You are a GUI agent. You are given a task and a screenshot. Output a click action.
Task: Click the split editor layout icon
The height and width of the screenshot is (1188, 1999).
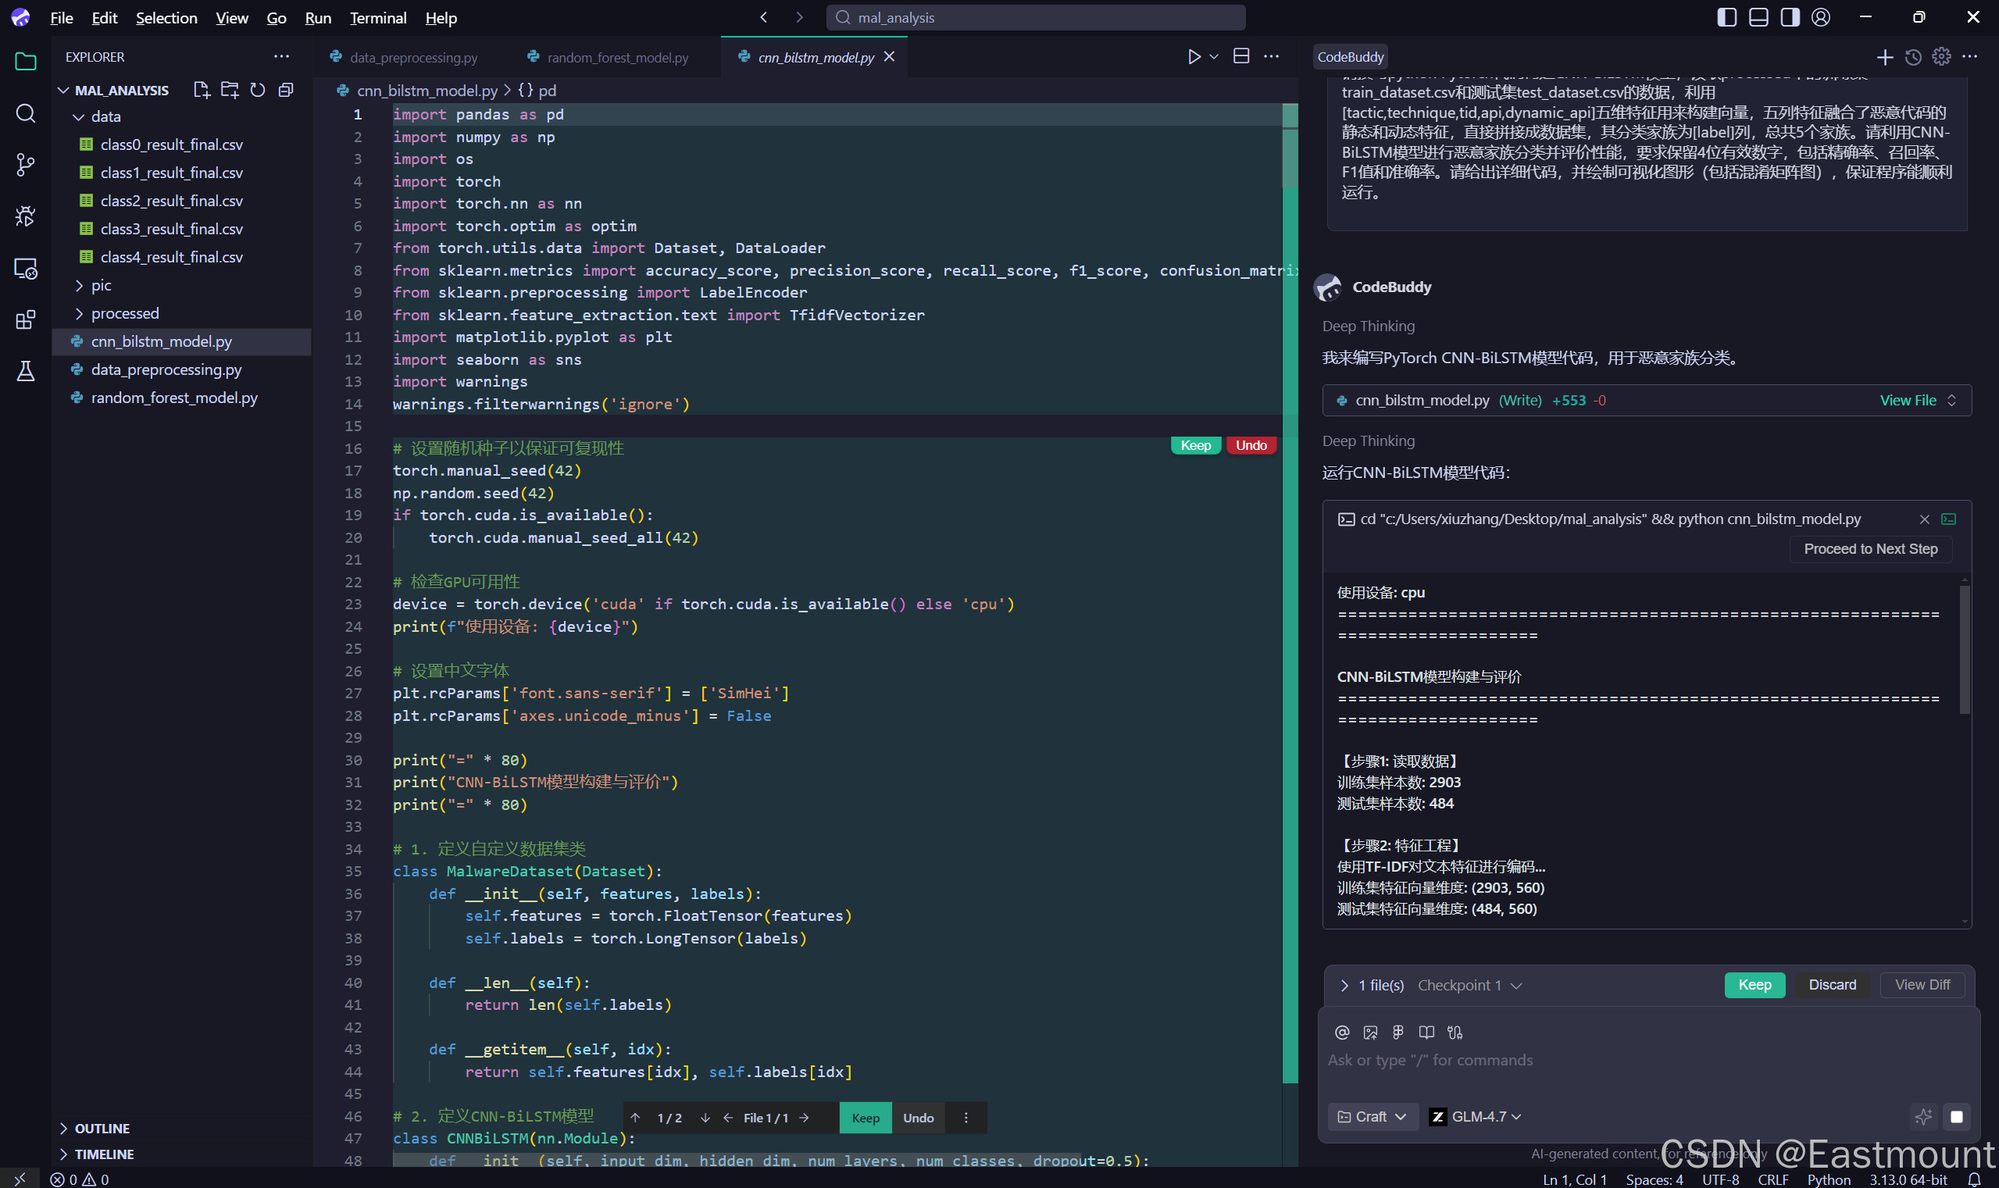coord(1240,57)
